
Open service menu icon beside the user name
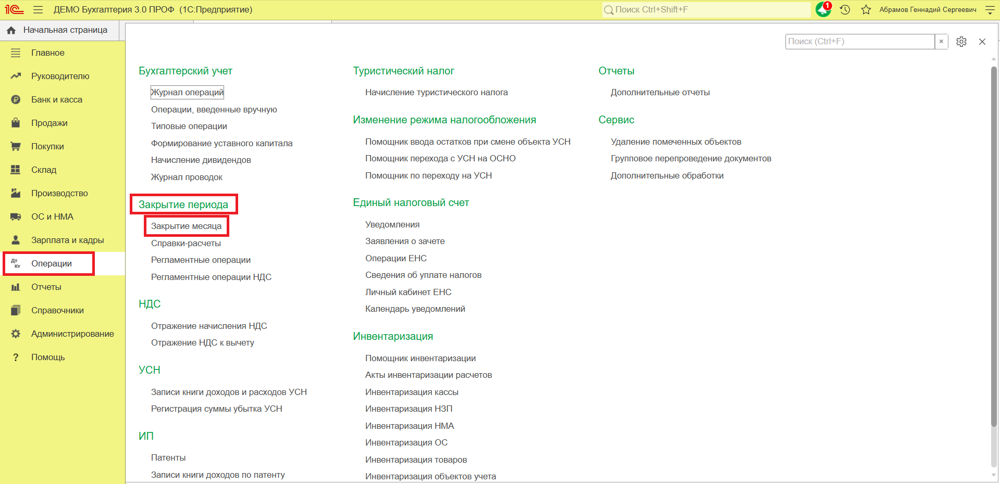click(x=990, y=9)
